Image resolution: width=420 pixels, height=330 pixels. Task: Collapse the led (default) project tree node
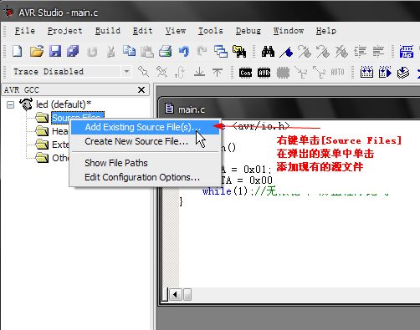click(x=11, y=105)
